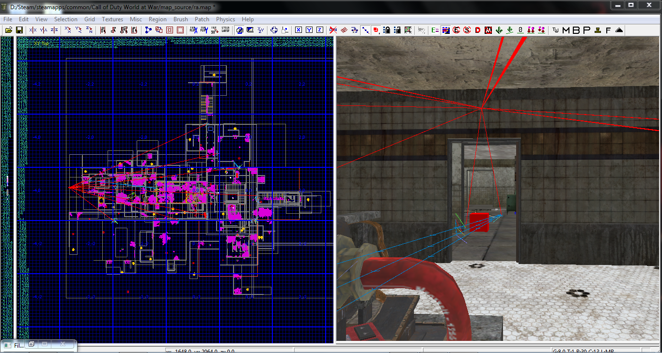
Task: Click the Select Touching icon
Action: [x=113, y=30]
